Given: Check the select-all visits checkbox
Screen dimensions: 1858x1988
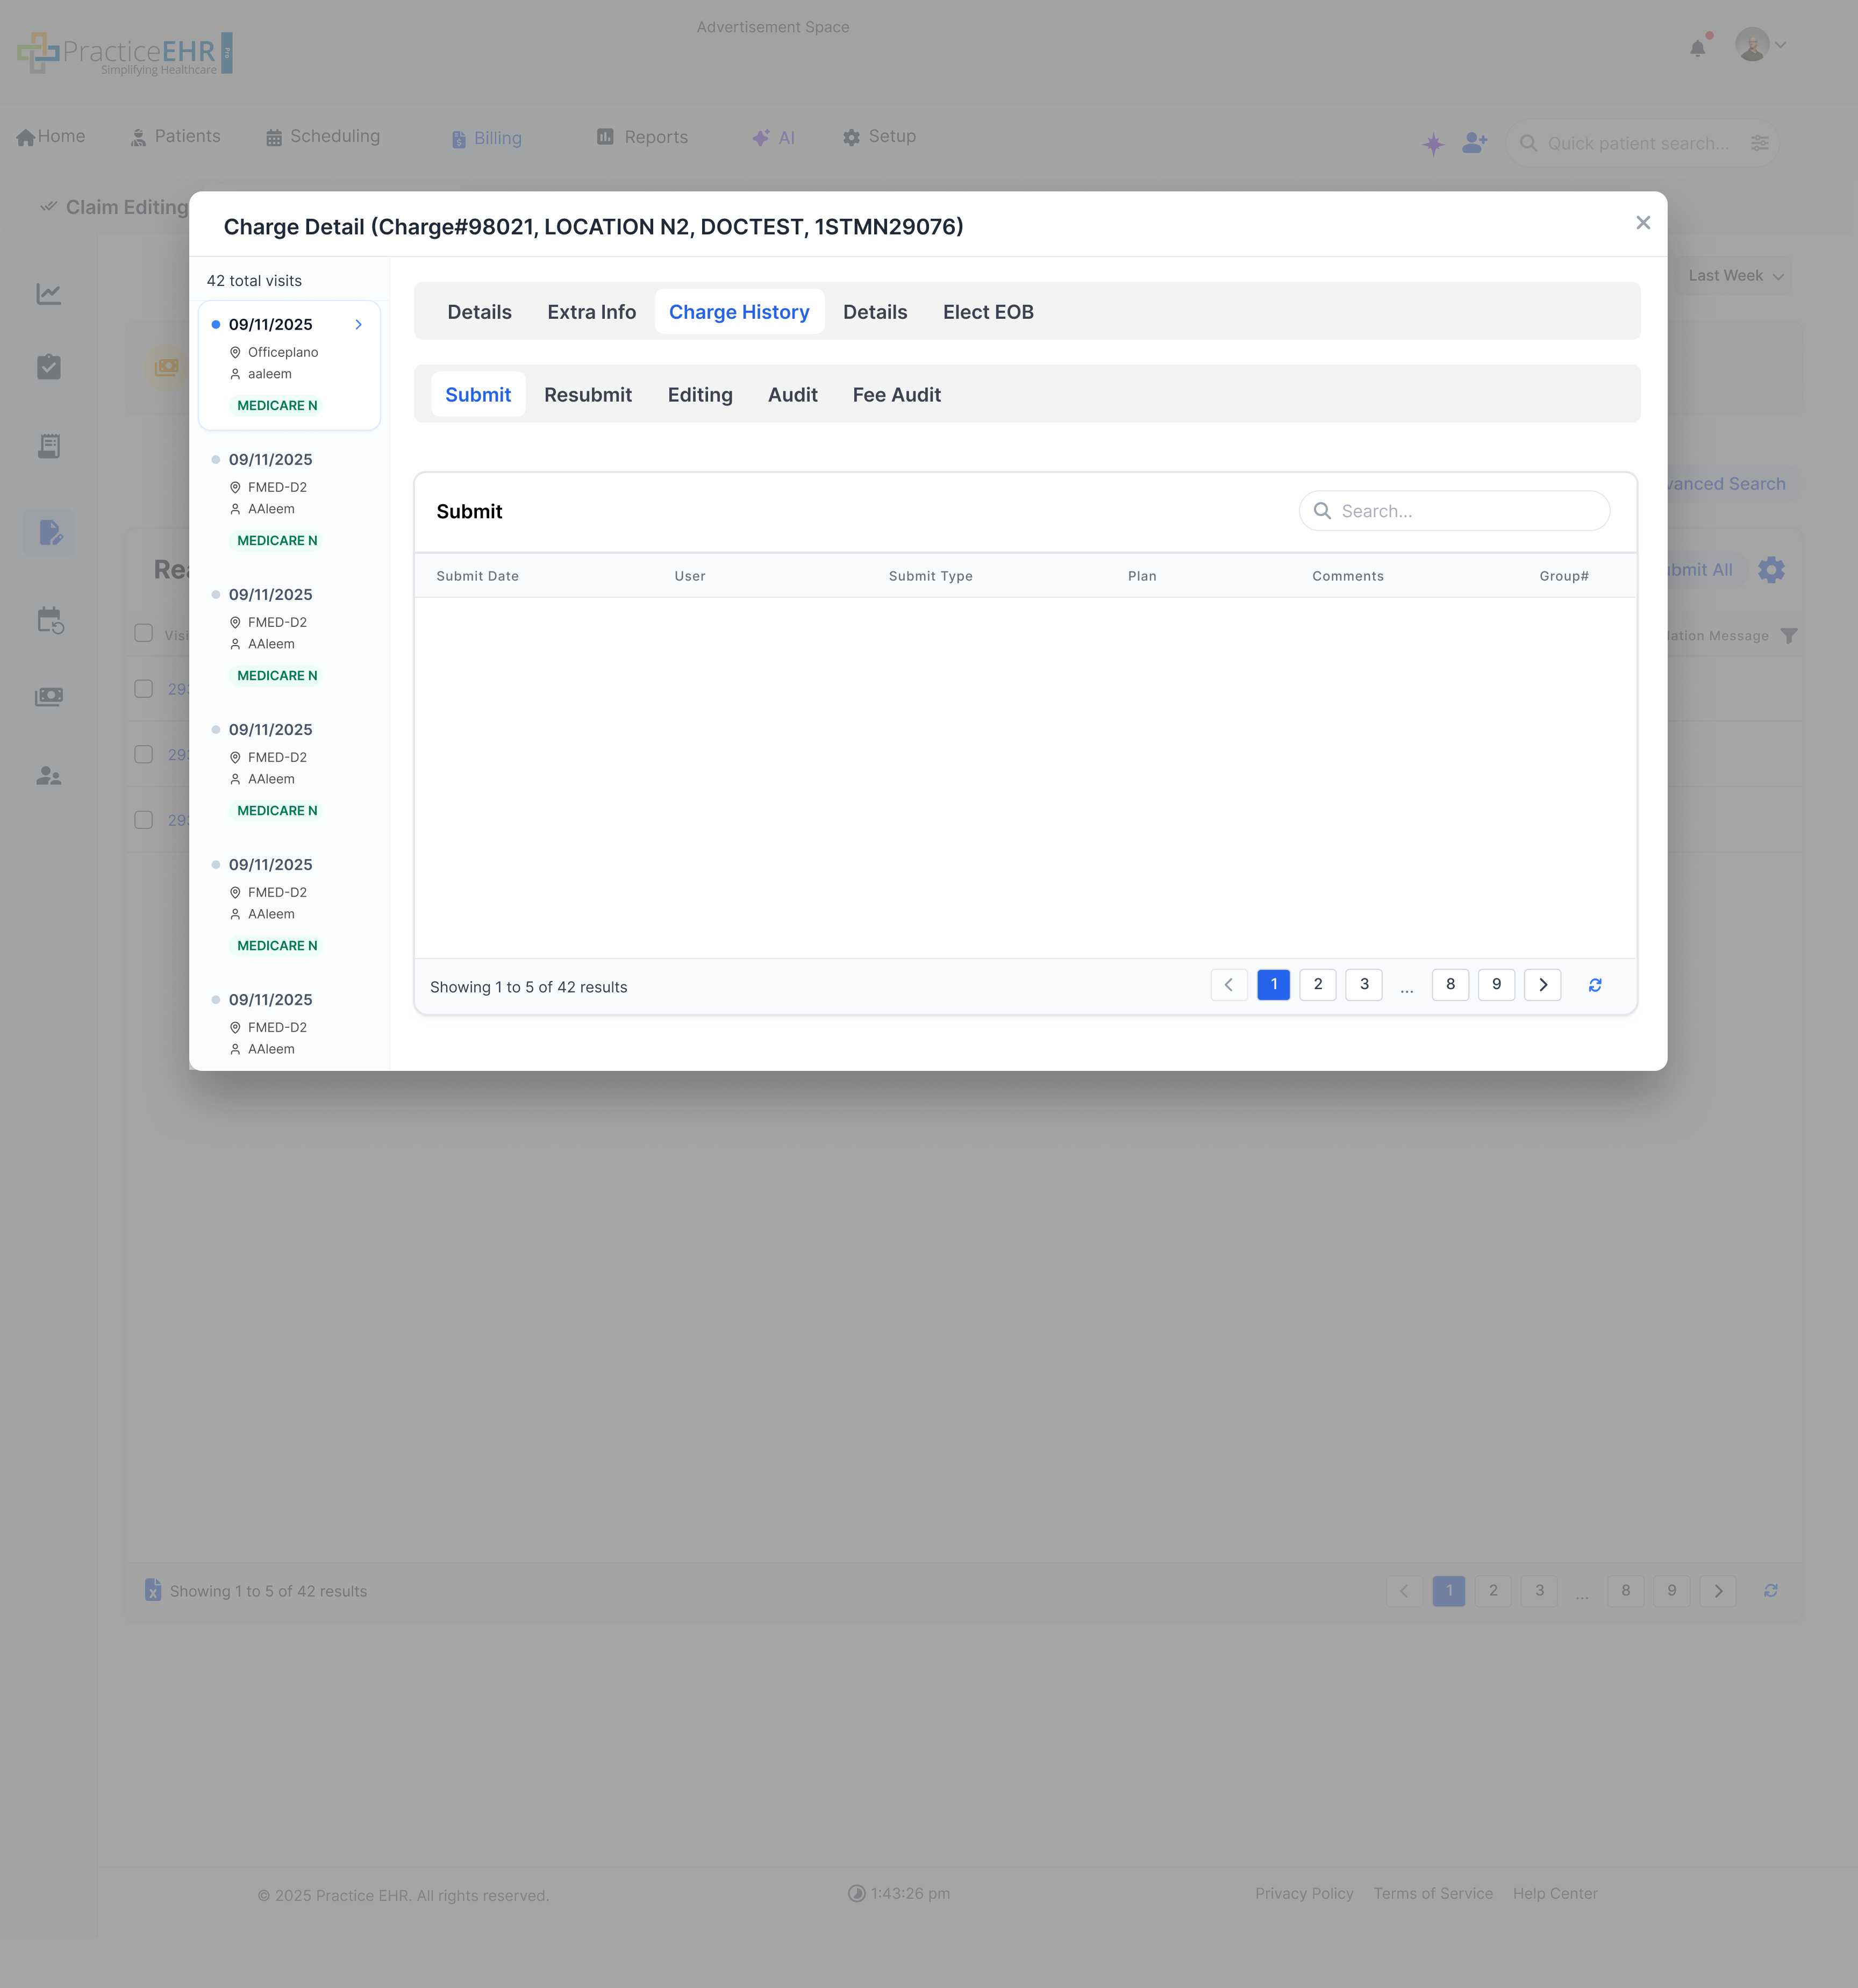Looking at the screenshot, I should coord(144,633).
